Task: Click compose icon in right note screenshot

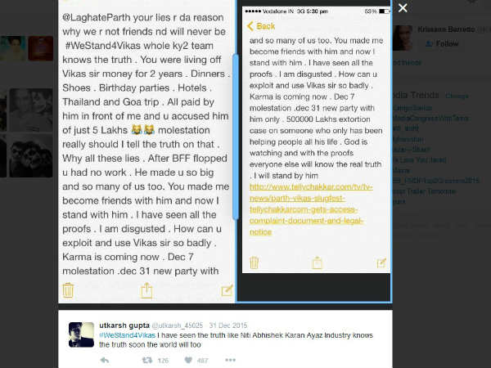Action: pos(381,263)
